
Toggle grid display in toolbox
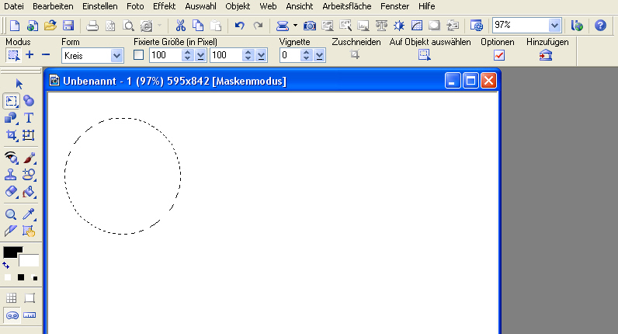[12, 298]
